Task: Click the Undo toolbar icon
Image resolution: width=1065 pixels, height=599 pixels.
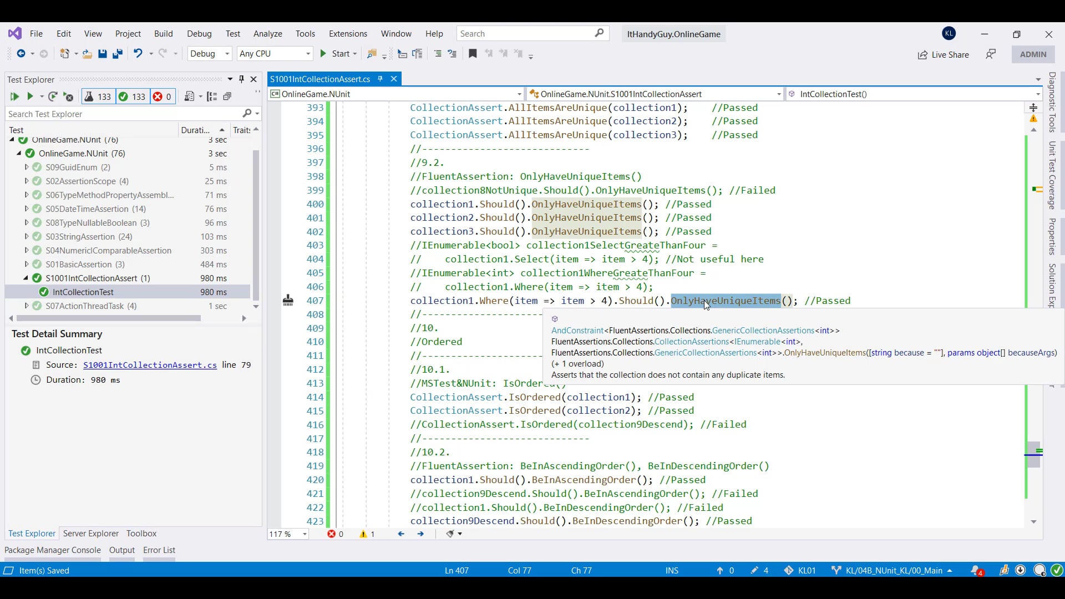Action: pos(138,54)
